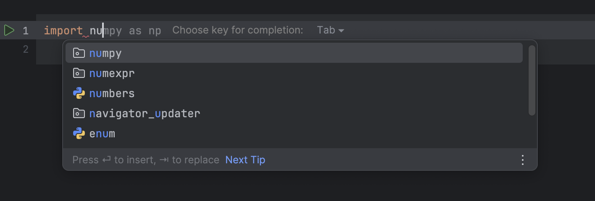Choose the enum completion entry

click(x=294, y=134)
